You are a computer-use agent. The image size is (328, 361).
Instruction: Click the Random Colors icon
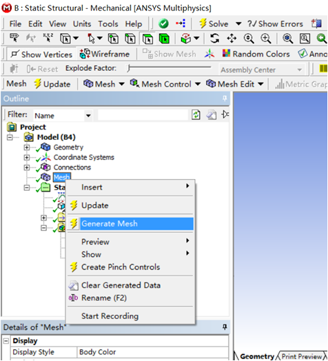(x=226, y=54)
